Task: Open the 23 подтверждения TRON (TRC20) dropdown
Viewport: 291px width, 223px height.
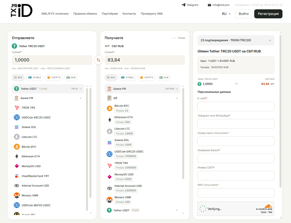Action: point(236,40)
